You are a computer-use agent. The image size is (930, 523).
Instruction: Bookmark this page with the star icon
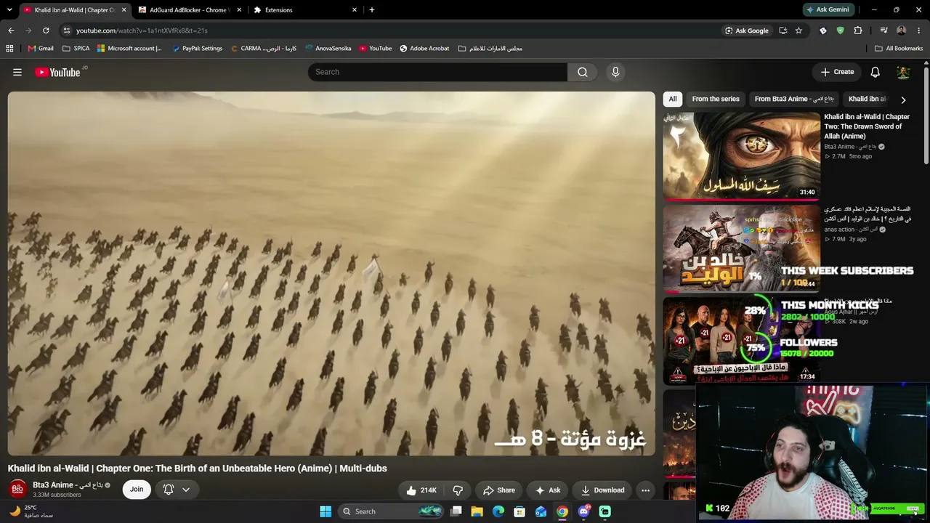click(798, 31)
